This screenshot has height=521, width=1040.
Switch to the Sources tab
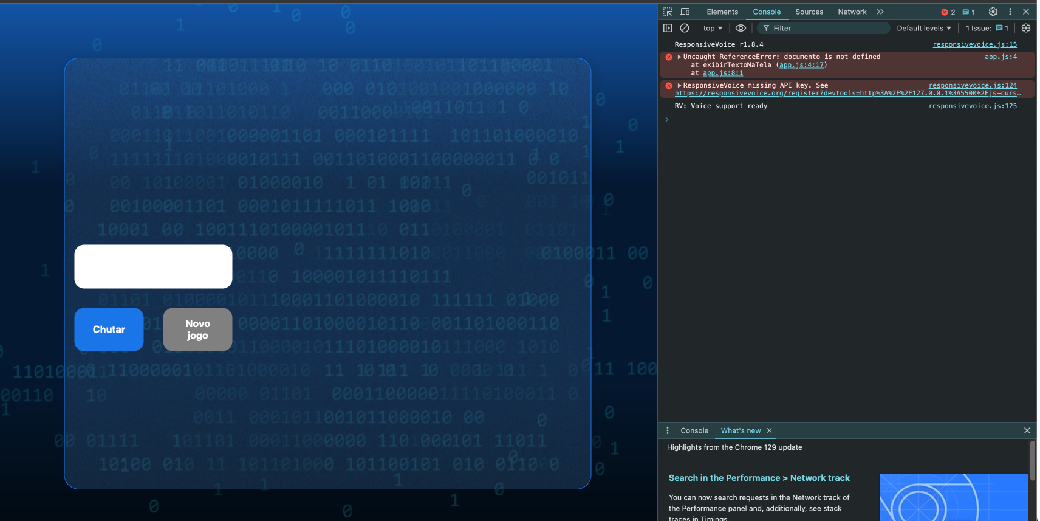coord(809,12)
